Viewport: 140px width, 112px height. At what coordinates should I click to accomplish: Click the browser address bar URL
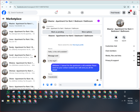33,7
